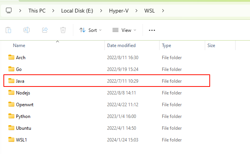
Task: Click the monitor icon in address bar
Action: click(x=9, y=10)
